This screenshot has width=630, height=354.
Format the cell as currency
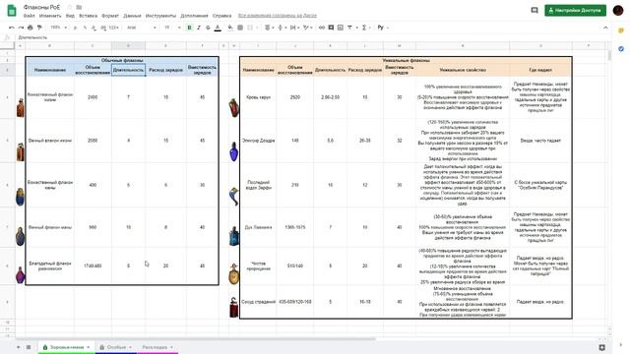(75, 28)
